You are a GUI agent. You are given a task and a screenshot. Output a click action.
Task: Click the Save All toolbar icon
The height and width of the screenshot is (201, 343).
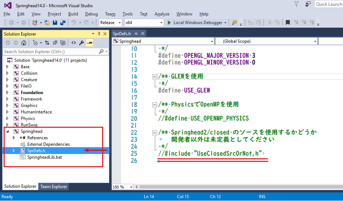pyautogui.click(x=62, y=23)
